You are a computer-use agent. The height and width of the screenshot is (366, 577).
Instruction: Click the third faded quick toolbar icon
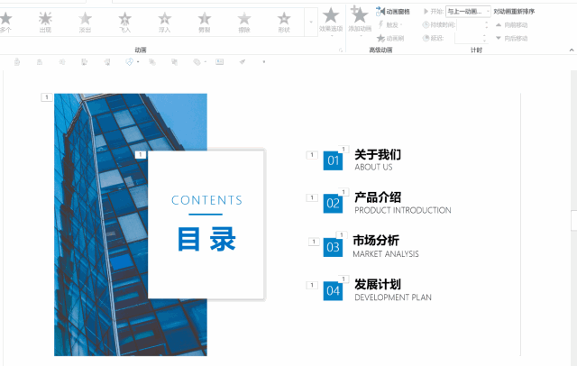pos(62,62)
